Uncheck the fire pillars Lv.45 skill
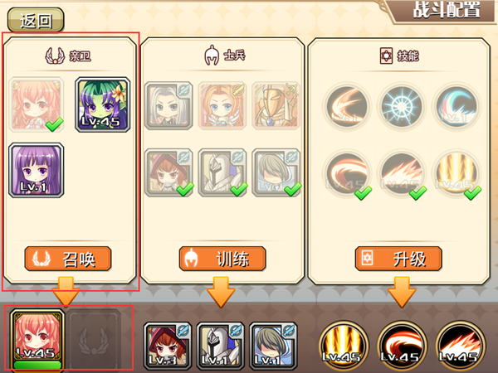 click(456, 174)
